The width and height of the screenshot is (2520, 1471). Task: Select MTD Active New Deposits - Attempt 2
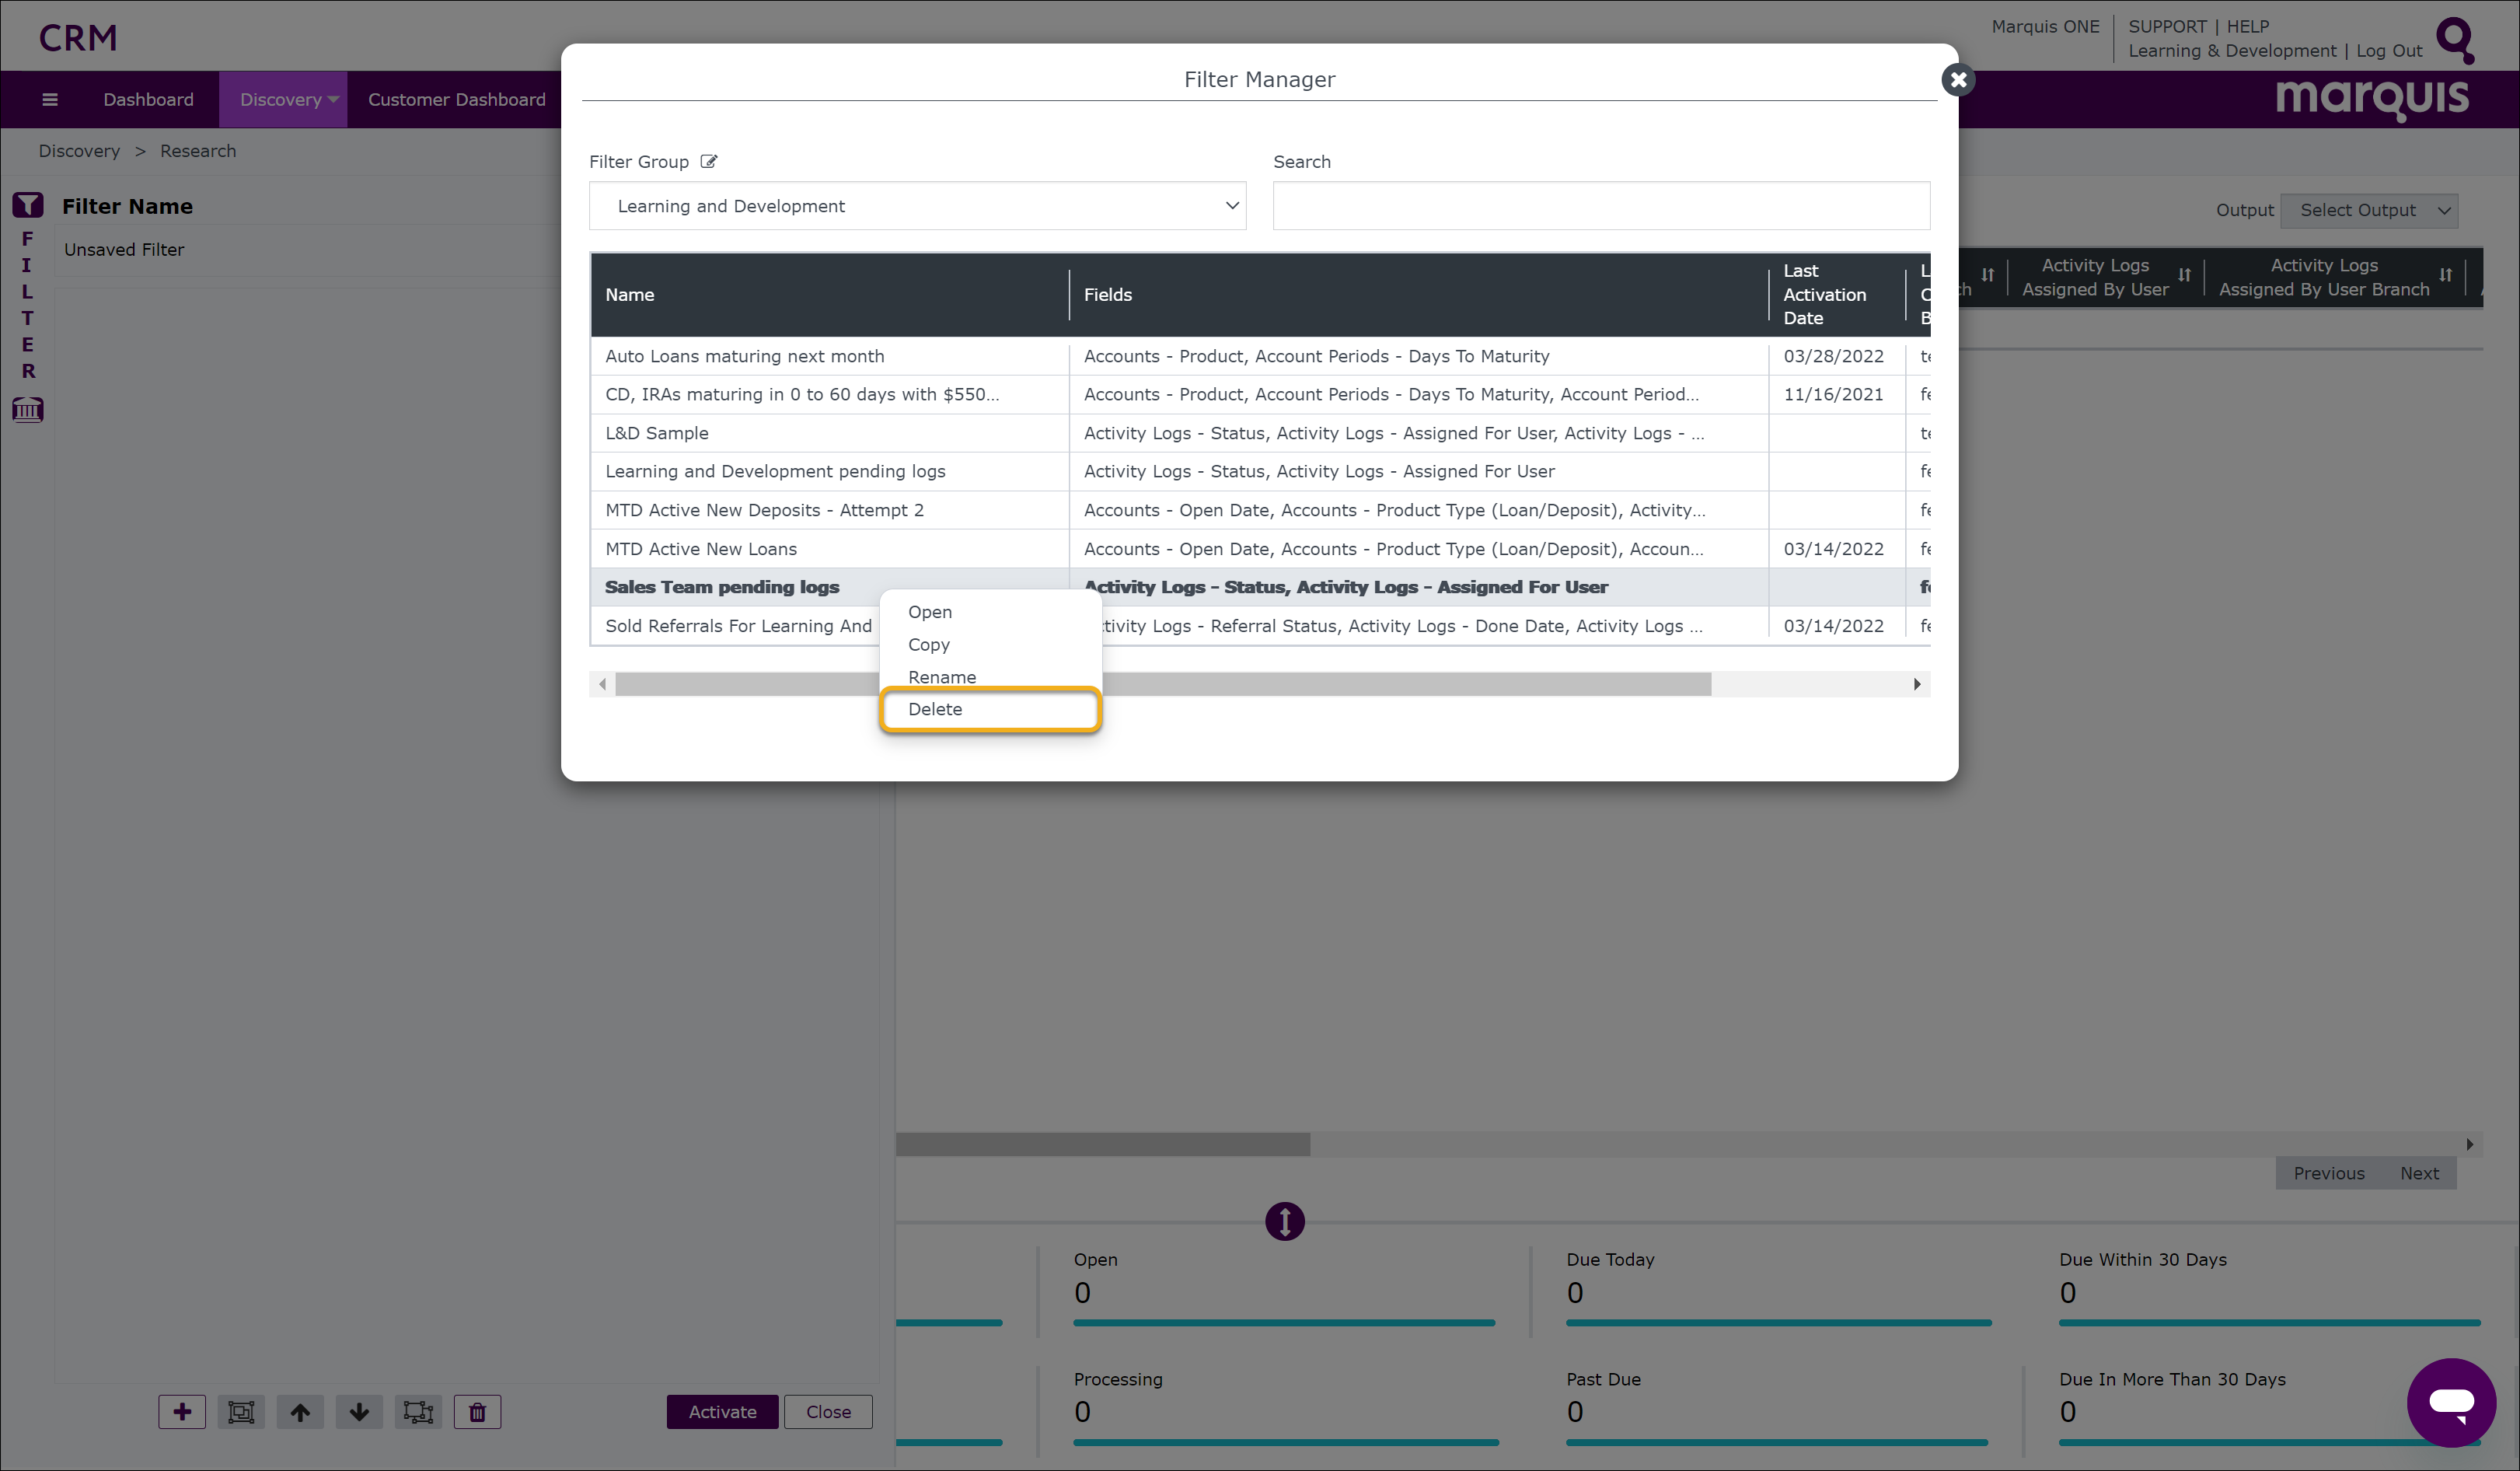(x=1259, y=510)
